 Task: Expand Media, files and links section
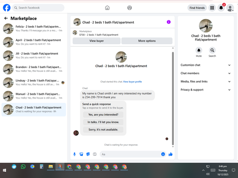point(206,81)
